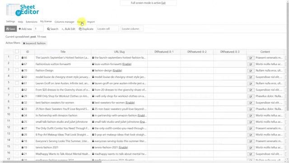This screenshot has width=289, height=163.
Task: Click the Locate column field
Action: point(132,29)
